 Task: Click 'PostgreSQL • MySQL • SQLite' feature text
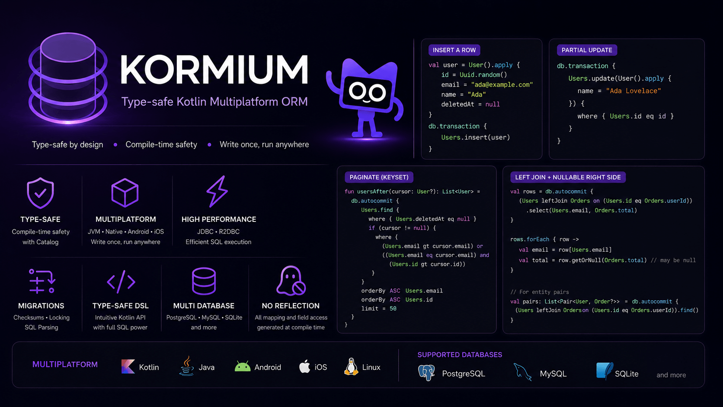click(x=204, y=317)
